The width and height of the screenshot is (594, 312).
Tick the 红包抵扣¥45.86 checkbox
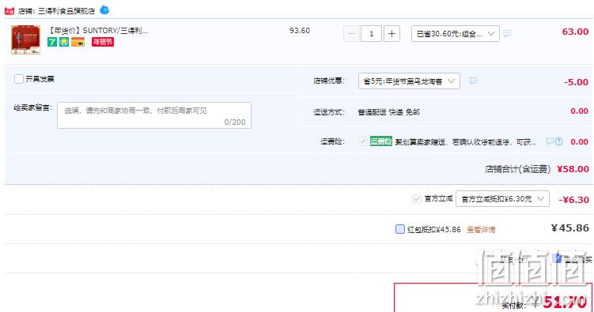(399, 229)
